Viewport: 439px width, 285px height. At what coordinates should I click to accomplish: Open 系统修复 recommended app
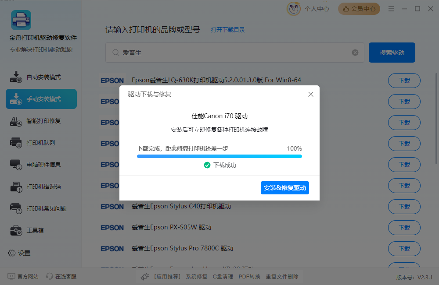pos(197,276)
